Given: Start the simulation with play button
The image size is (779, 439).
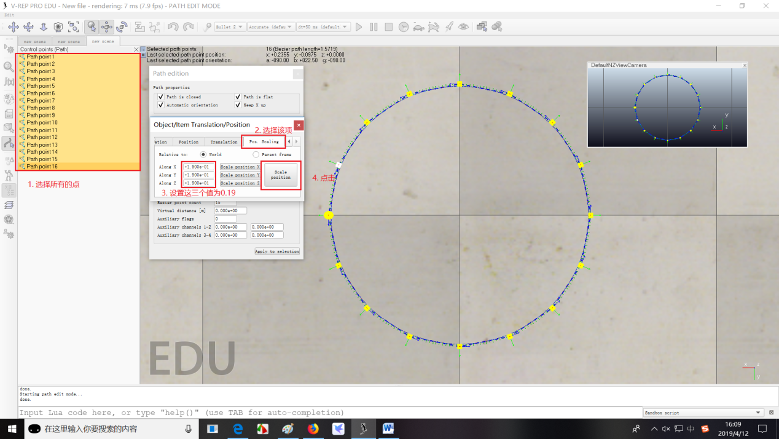Looking at the screenshot, I should point(359,27).
